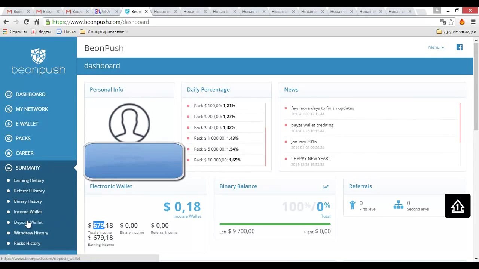Click the '$ 0,18' Income Wallet amount
479x269 pixels.
pyautogui.click(x=182, y=207)
